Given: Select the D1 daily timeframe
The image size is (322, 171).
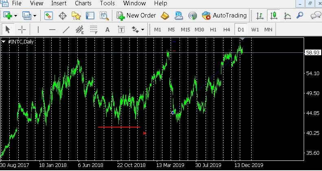Looking at the screenshot, I should click(x=241, y=30).
